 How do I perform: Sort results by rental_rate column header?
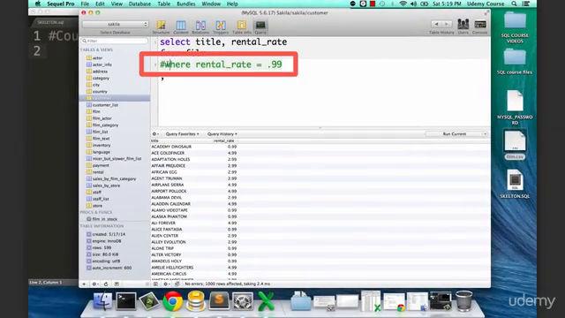pos(223,140)
